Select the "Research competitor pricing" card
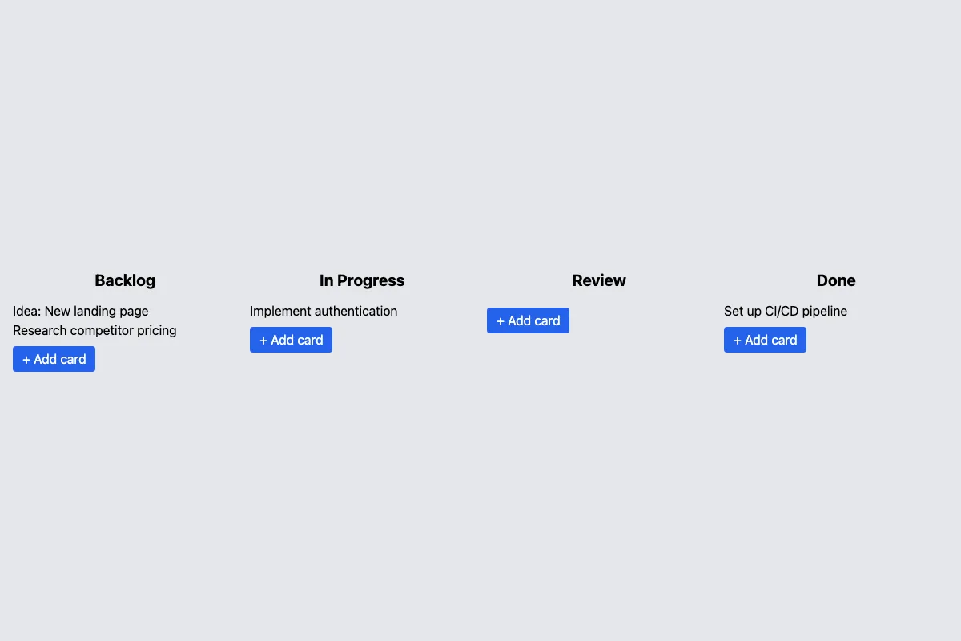 pos(94,330)
